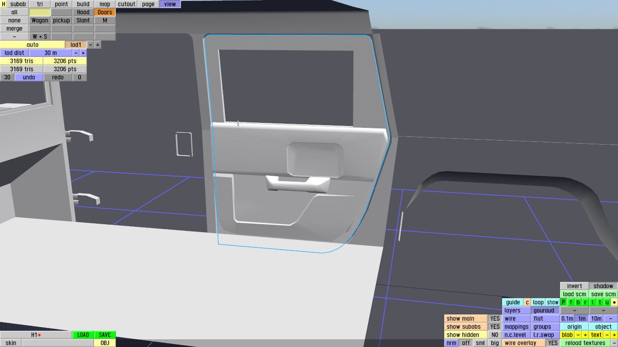Image resolution: width=618 pixels, height=347 pixels.
Task: Select the Doors group
Action: [105, 12]
